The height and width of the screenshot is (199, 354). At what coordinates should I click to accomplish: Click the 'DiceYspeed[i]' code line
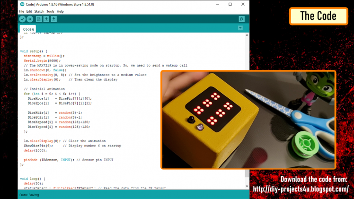click(59, 127)
